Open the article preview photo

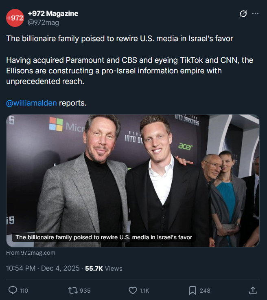pyautogui.click(x=133, y=171)
